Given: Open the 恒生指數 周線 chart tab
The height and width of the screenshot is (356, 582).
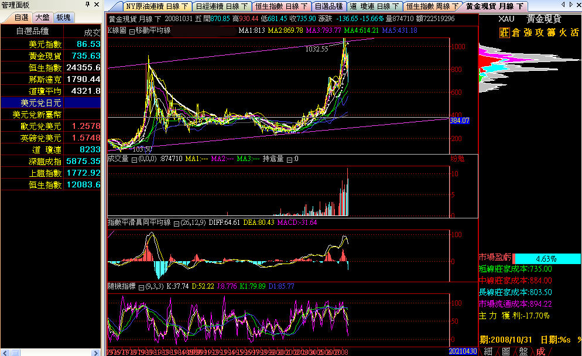Looking at the screenshot, I should tap(432, 6).
